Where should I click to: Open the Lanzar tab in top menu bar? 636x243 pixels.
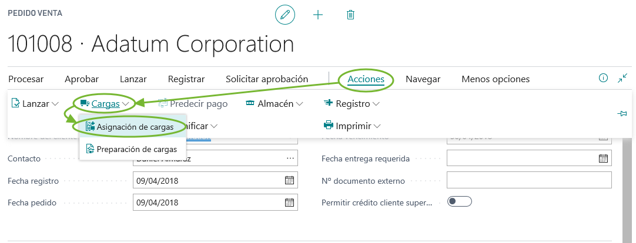133,79
